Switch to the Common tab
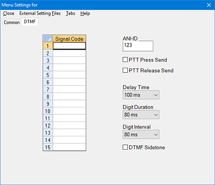215x185 pixels. (x=11, y=22)
